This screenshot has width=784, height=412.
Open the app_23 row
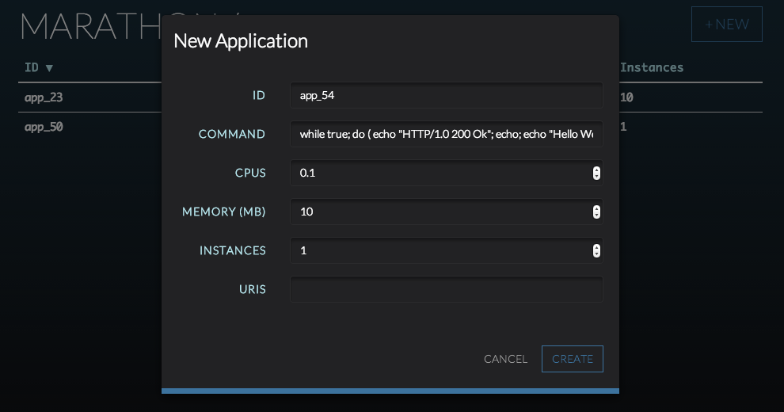[x=44, y=97]
